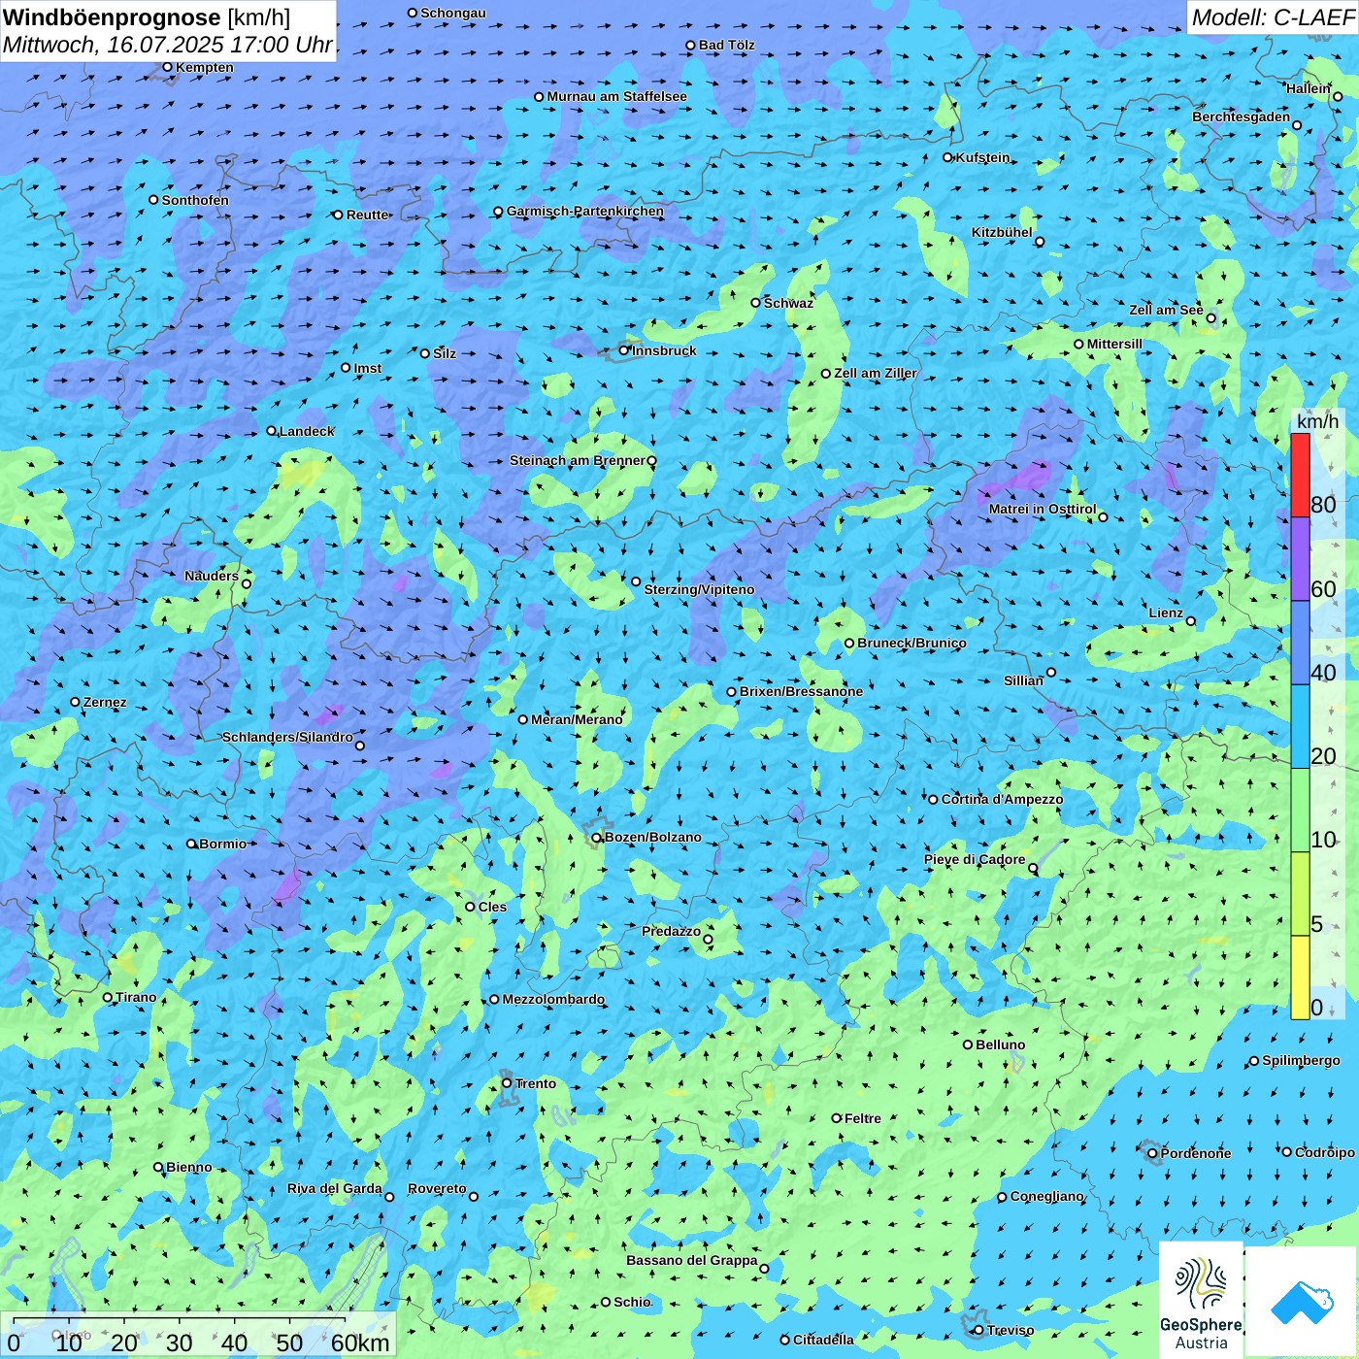Image resolution: width=1359 pixels, height=1359 pixels.
Task: Click the 'Steinach am Brenner' label
Action: (577, 460)
